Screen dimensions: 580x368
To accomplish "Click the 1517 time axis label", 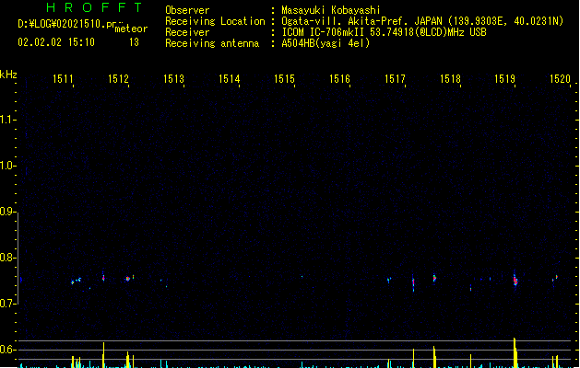I will point(395,79).
